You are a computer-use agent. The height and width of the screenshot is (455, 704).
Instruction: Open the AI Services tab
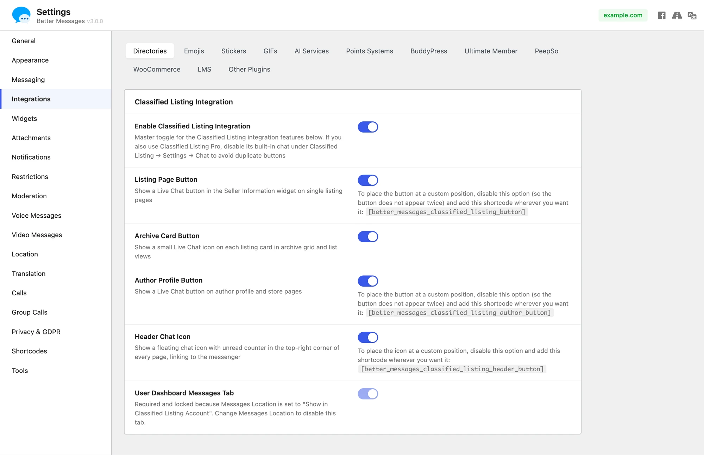coord(312,51)
